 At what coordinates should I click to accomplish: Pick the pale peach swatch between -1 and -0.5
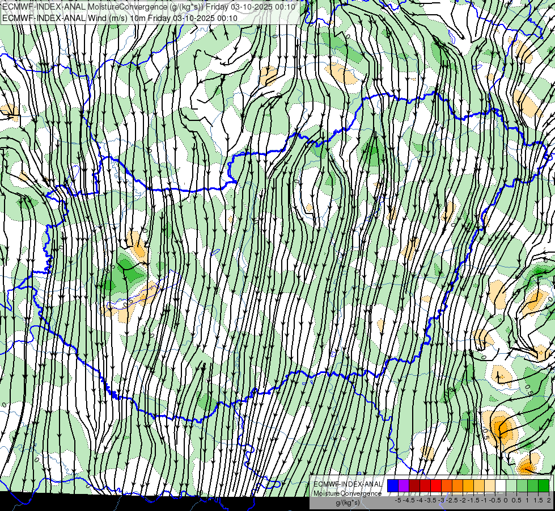490,485
